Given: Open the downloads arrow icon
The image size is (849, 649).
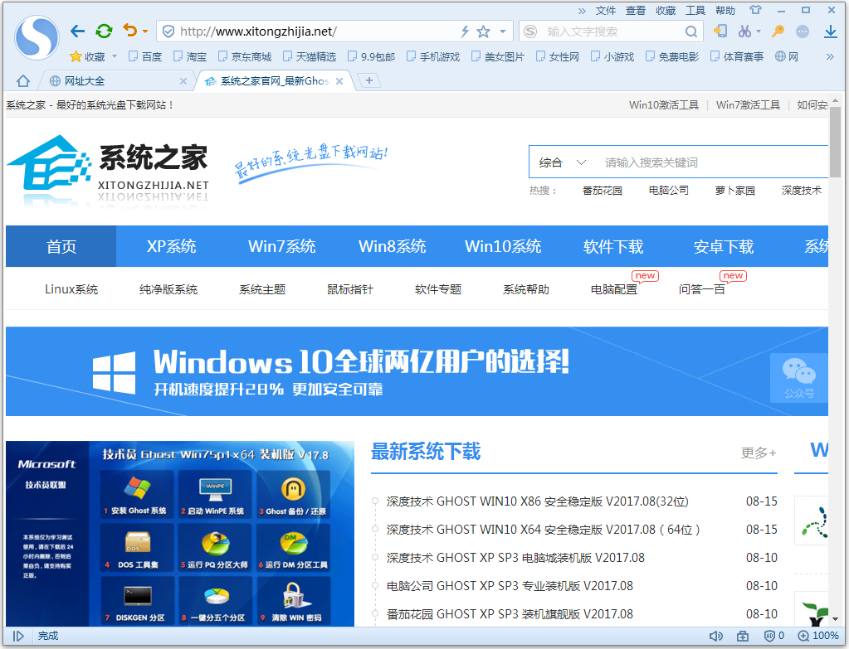Looking at the screenshot, I should click(830, 31).
